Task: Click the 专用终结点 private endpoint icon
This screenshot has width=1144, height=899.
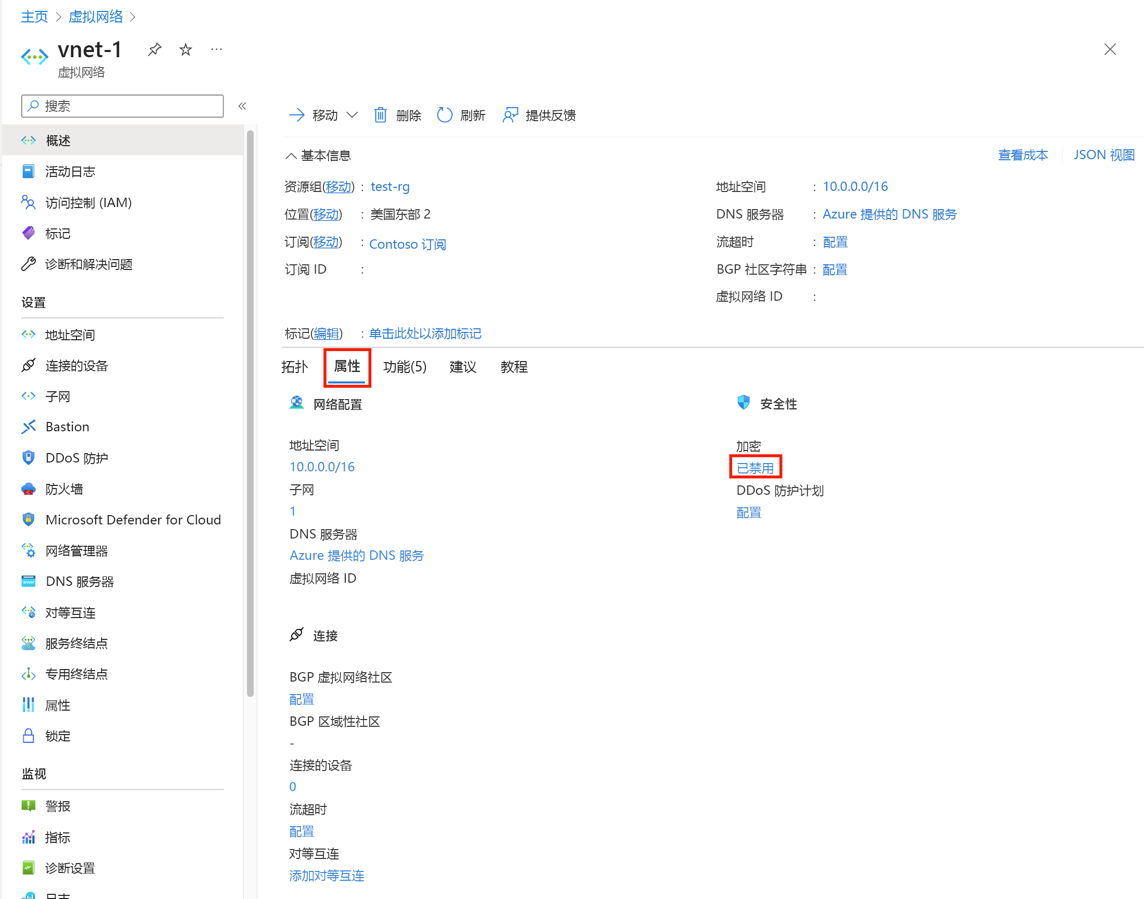Action: (x=28, y=674)
